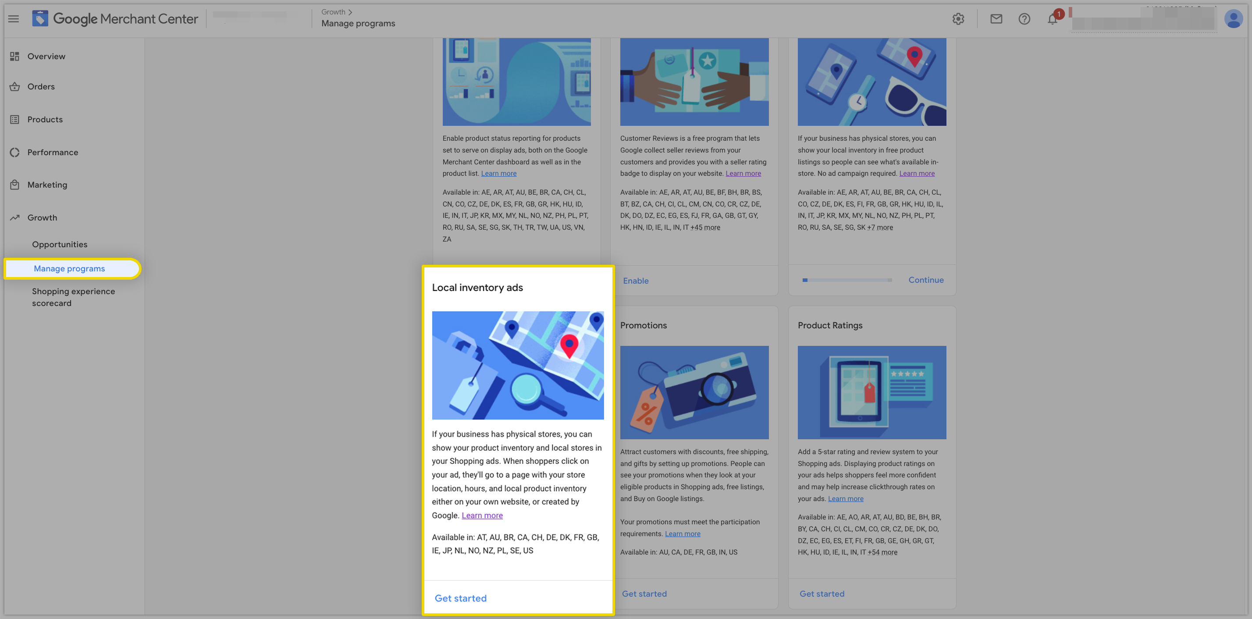1252x619 pixels.
Task: Open the settings gear icon
Action: click(958, 19)
